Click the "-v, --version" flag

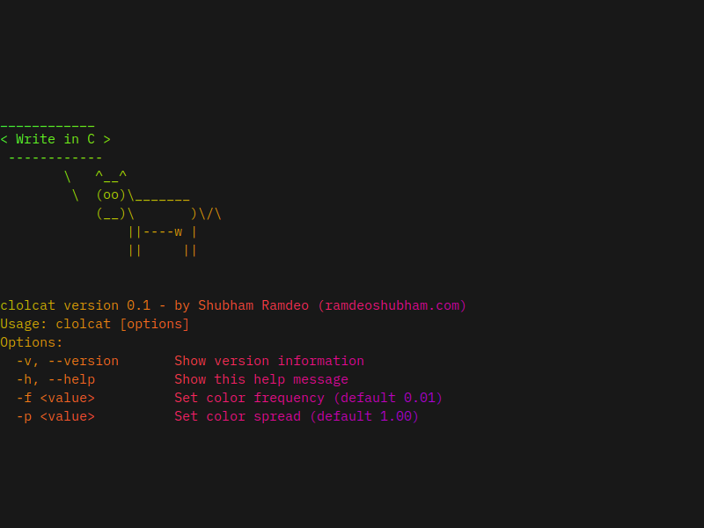(68, 361)
